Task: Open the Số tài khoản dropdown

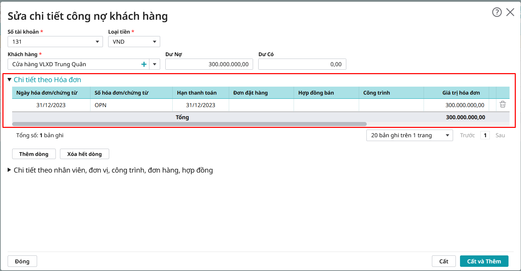Action: [x=97, y=42]
